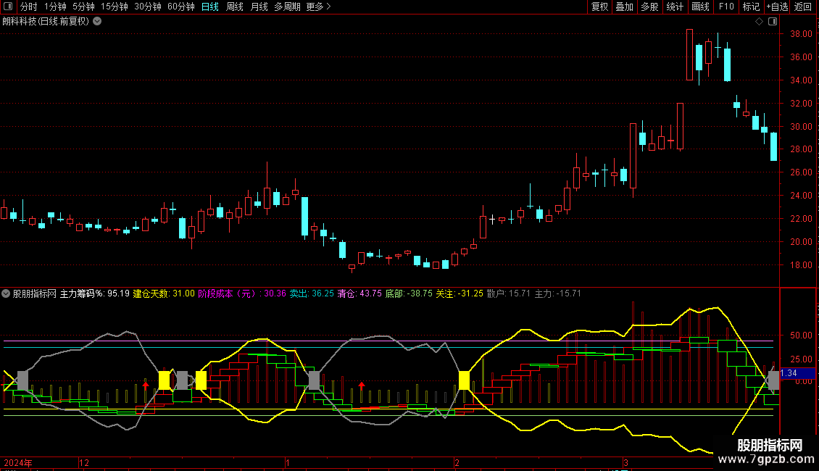The width and height of the screenshot is (819, 471).
Task: Click the 38.00 price axis label
Action: (x=801, y=34)
